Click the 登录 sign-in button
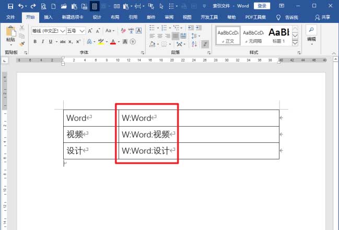 click(262, 6)
